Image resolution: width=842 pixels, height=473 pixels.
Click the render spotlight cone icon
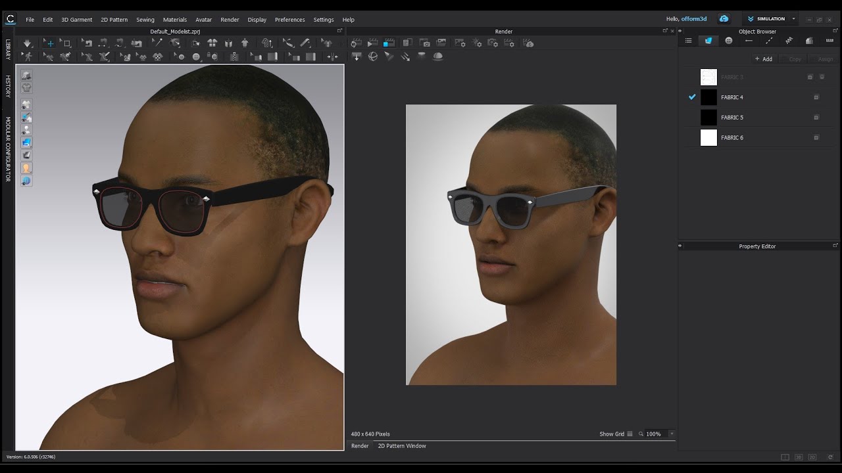[389, 56]
